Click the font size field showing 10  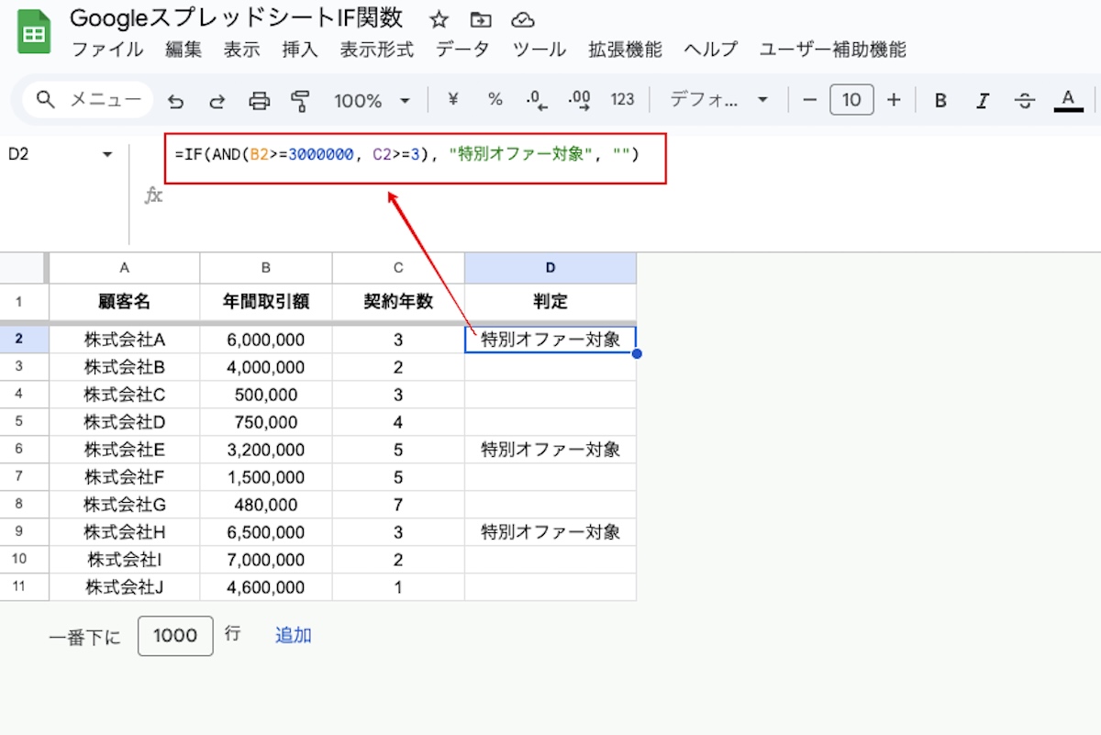(x=851, y=99)
